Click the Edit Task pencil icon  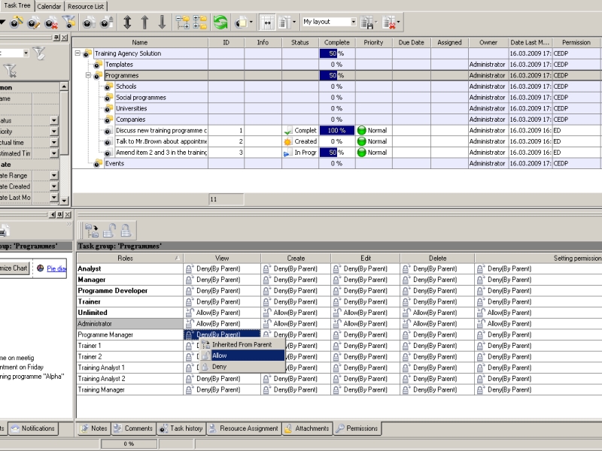pos(33,23)
